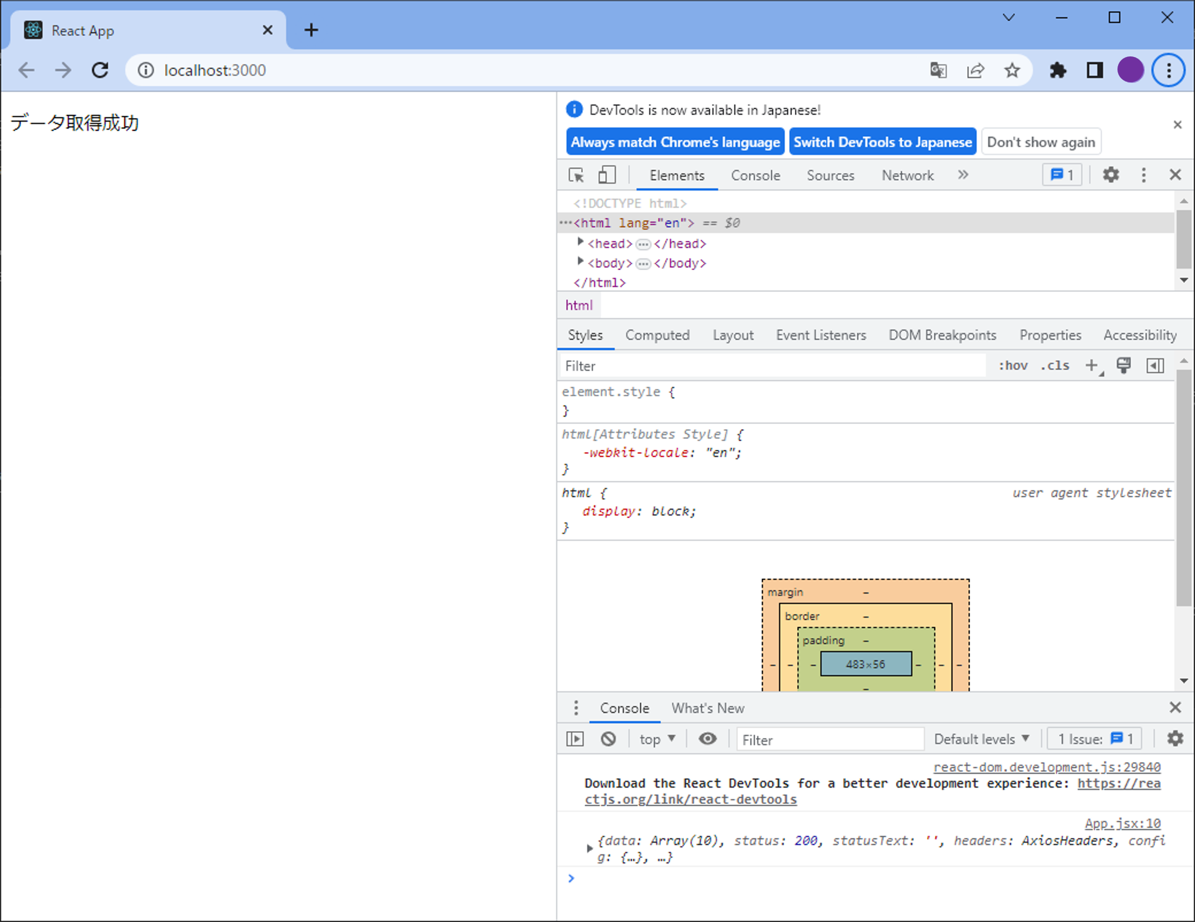1195x922 pixels.
Task: View site information icon
Action: point(146,70)
